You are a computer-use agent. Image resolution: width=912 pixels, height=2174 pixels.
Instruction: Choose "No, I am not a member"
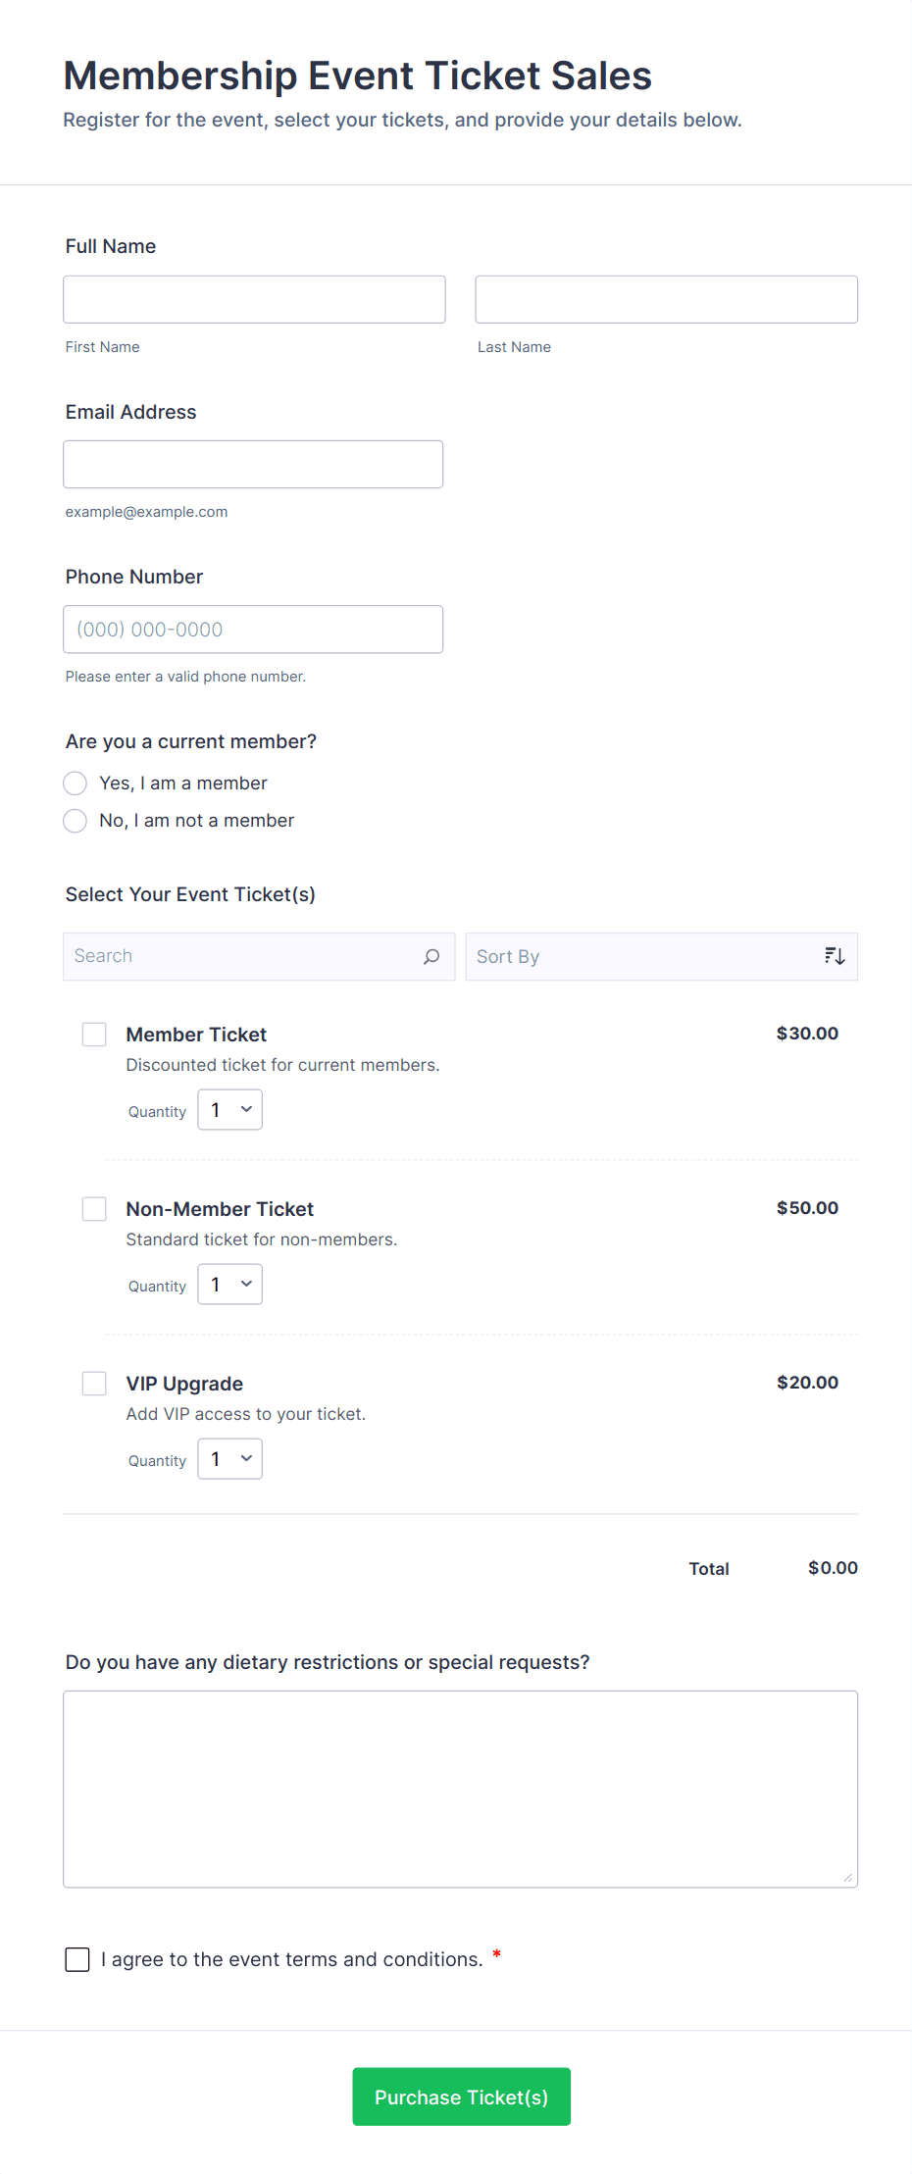(76, 821)
